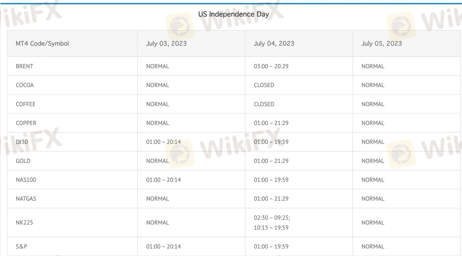The height and width of the screenshot is (256, 462).
Task: Select the CLOSED cell in the COFFEE row
Action: pyautogui.click(x=264, y=104)
